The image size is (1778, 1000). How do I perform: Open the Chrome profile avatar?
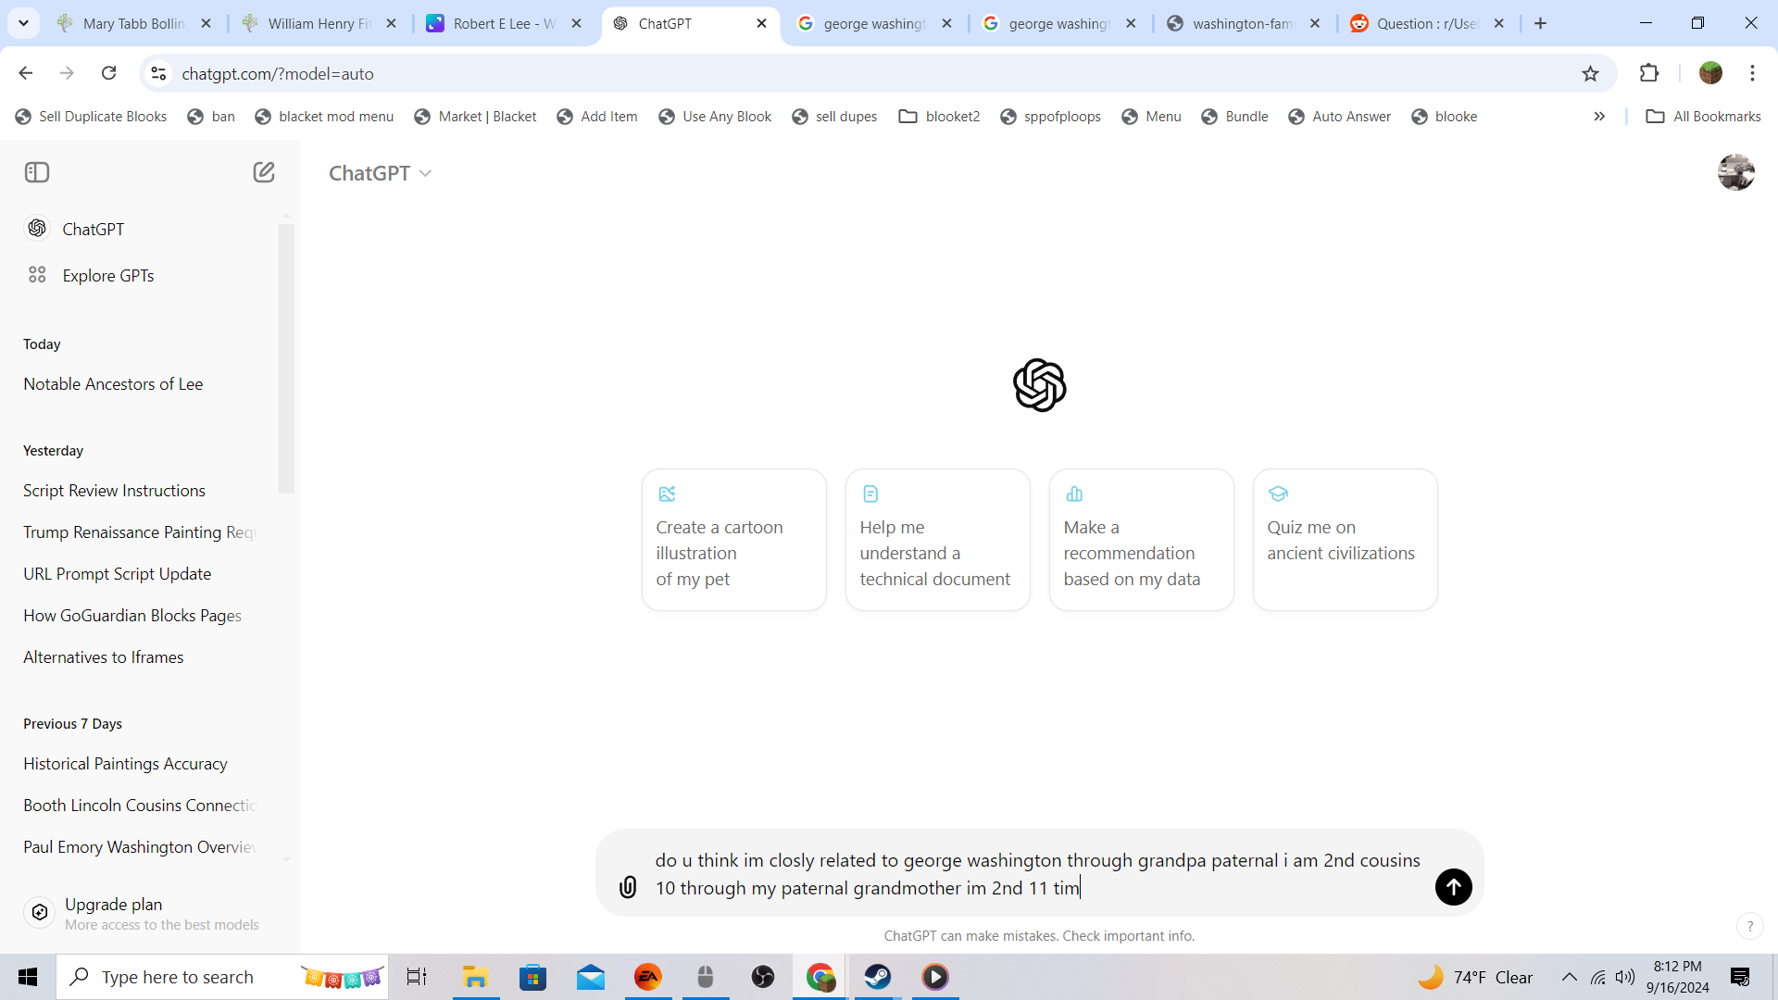(1710, 73)
